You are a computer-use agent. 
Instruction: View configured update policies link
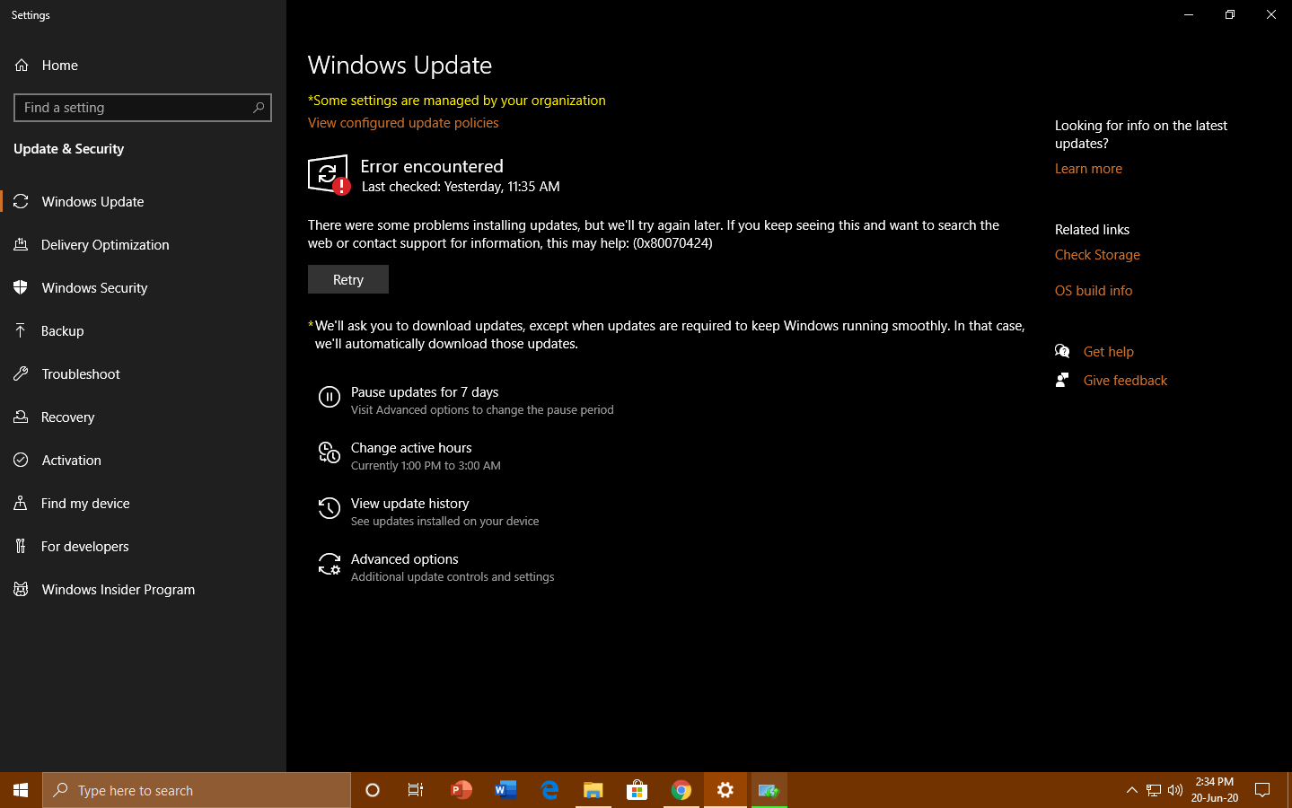coord(403,123)
